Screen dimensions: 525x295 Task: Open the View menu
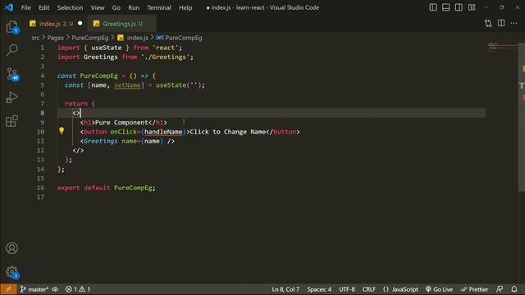(98, 7)
